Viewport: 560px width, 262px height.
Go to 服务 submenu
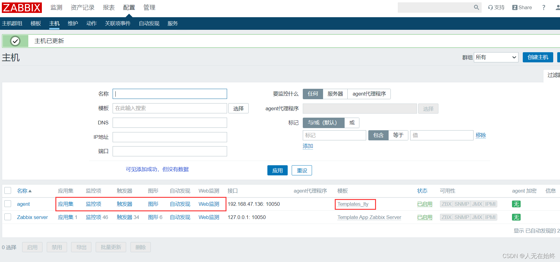173,24
